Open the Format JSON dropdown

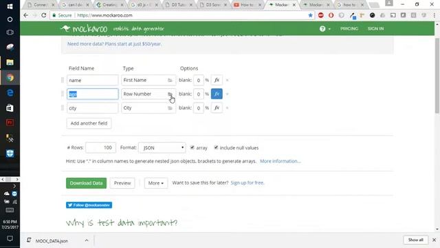coord(162,147)
